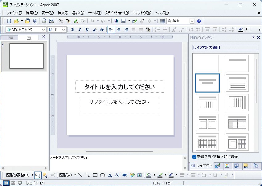Select the ellipse shape tool
The width and height of the screenshot is (262, 186).
(102, 175)
